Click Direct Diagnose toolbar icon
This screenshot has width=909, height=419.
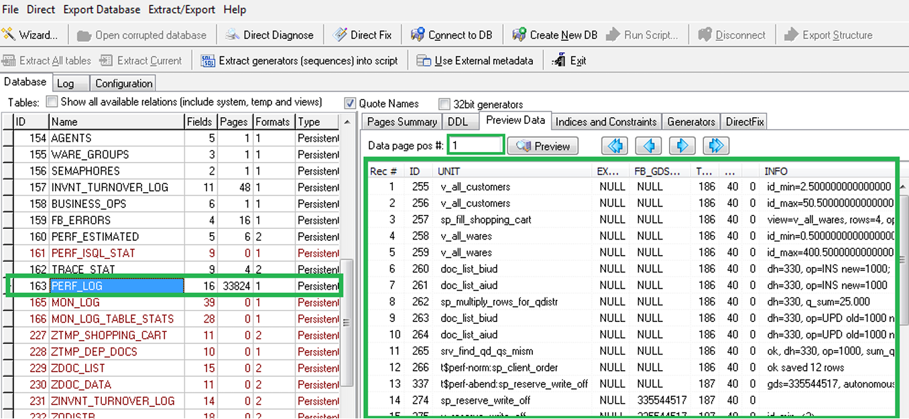[x=233, y=35]
